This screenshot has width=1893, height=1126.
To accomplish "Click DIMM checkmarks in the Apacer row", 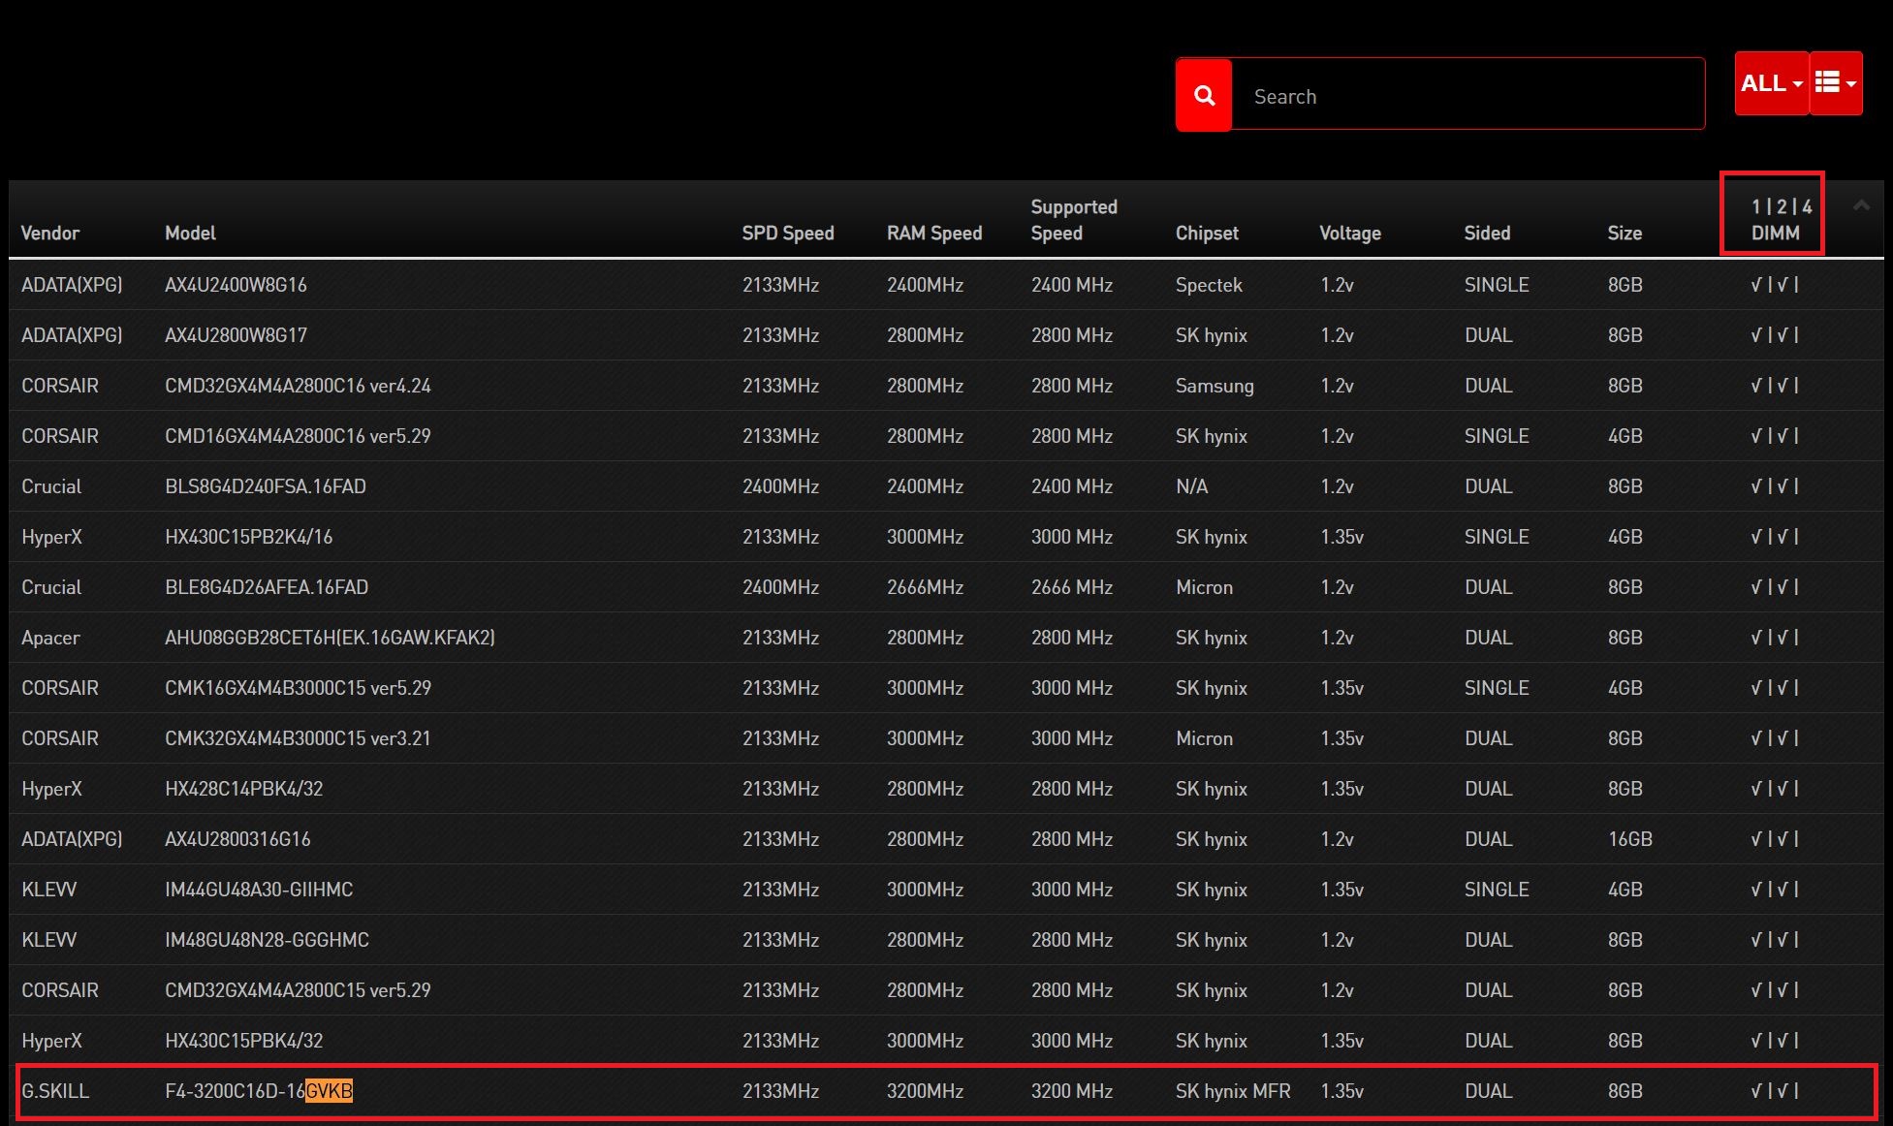I will click(1774, 638).
